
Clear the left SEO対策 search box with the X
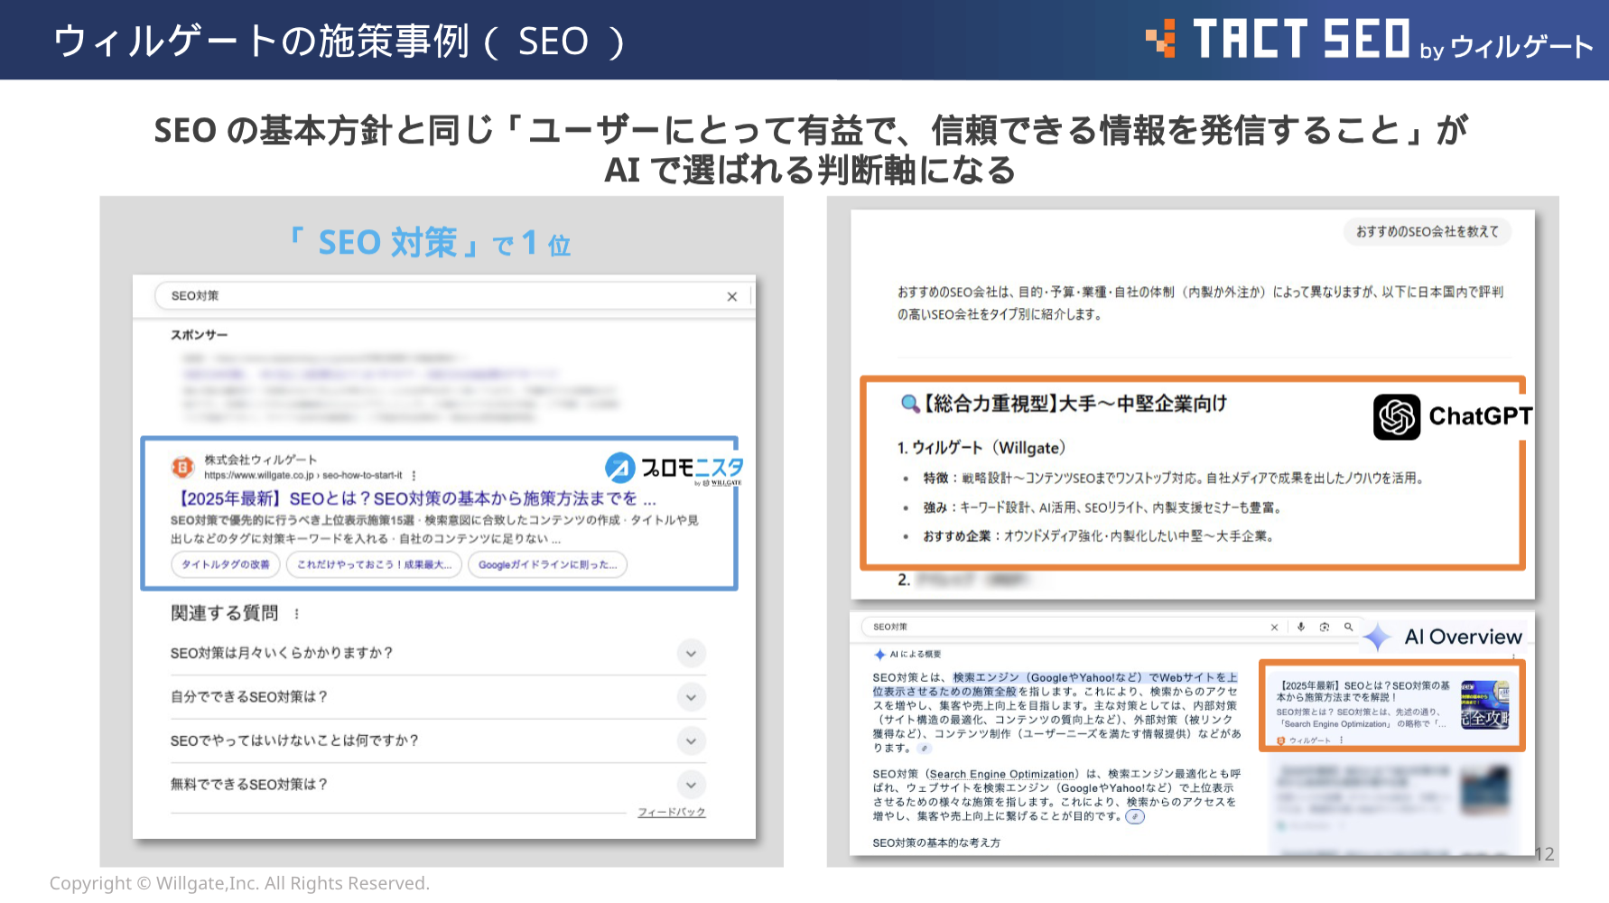coord(731,296)
